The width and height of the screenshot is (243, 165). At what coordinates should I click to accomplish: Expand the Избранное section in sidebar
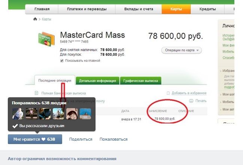tap(227, 71)
